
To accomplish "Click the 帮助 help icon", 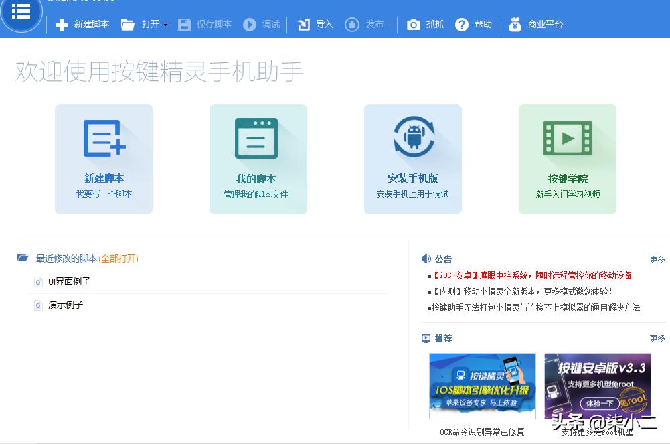I will (462, 25).
